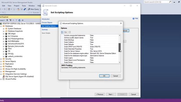
Task: Open the Tools menu
Action: (x=24, y=6)
